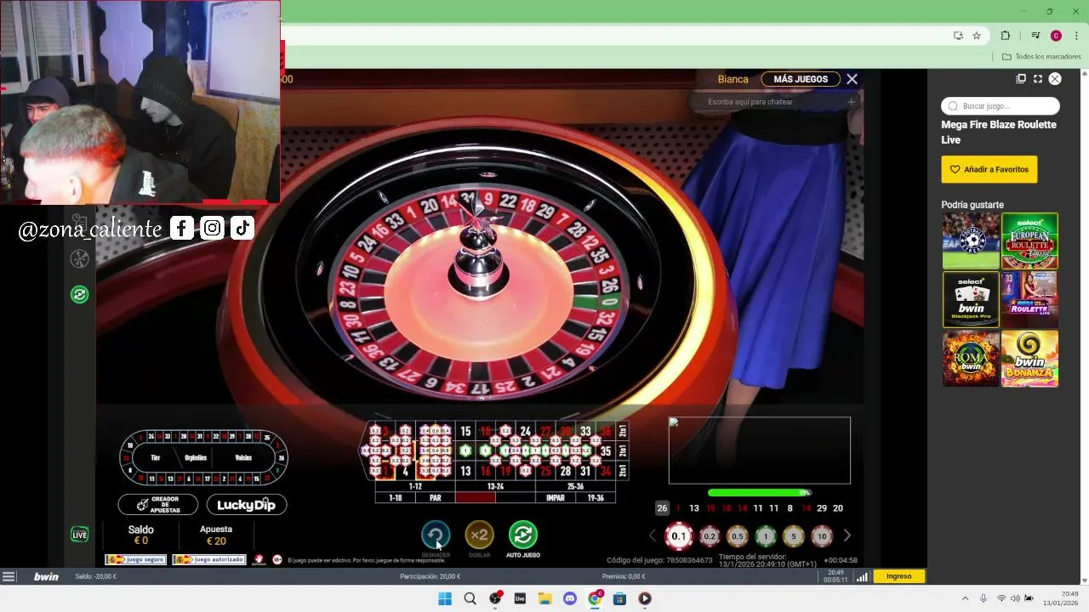Screen dimensions: 1089x612
Task: Select the 0.5 chip
Action: point(738,536)
